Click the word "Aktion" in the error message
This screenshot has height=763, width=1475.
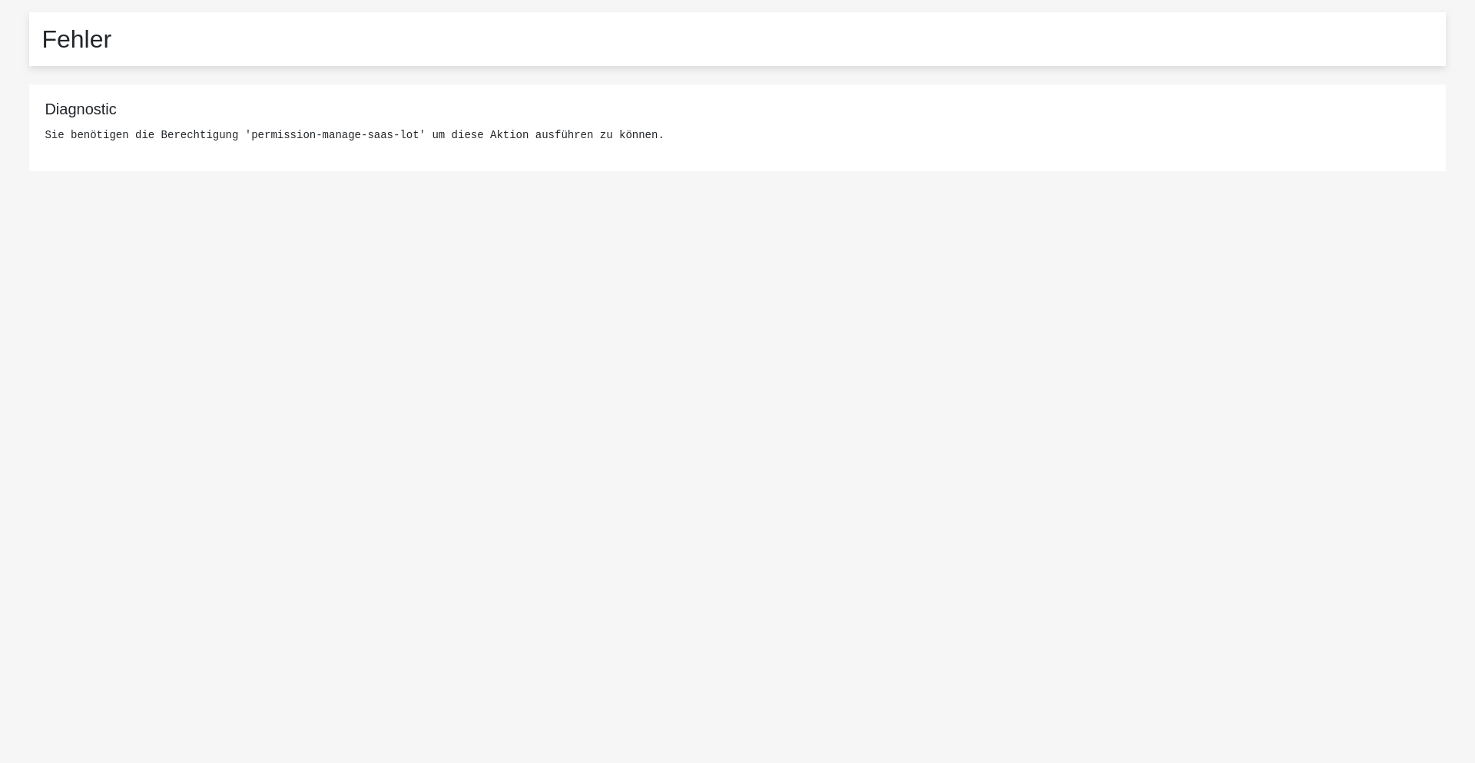[x=509, y=135]
